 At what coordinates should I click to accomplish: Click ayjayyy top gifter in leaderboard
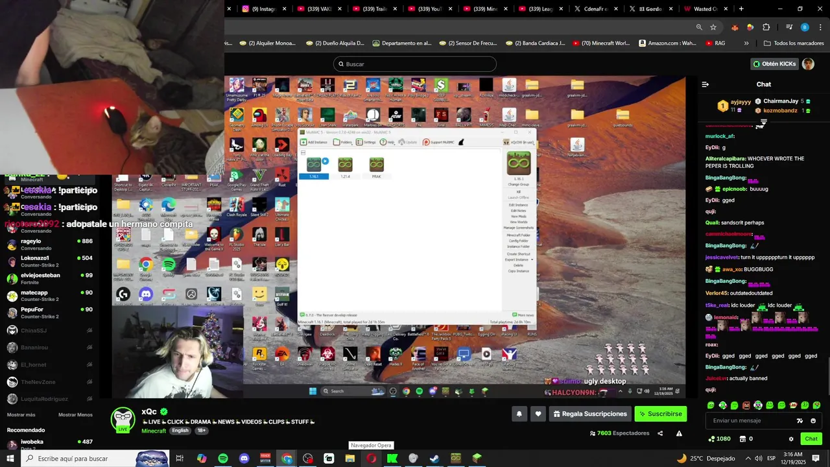click(x=735, y=106)
